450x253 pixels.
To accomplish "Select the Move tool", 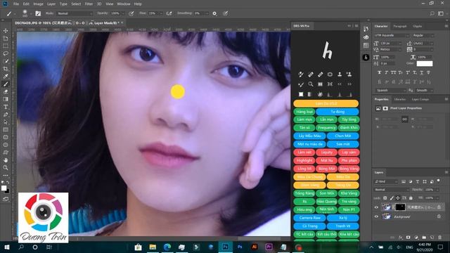I will point(6,31).
